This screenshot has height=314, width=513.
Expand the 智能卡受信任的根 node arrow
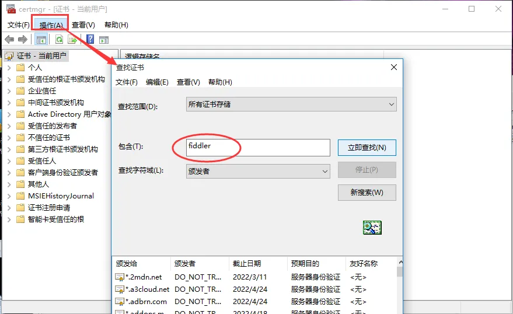(9, 219)
